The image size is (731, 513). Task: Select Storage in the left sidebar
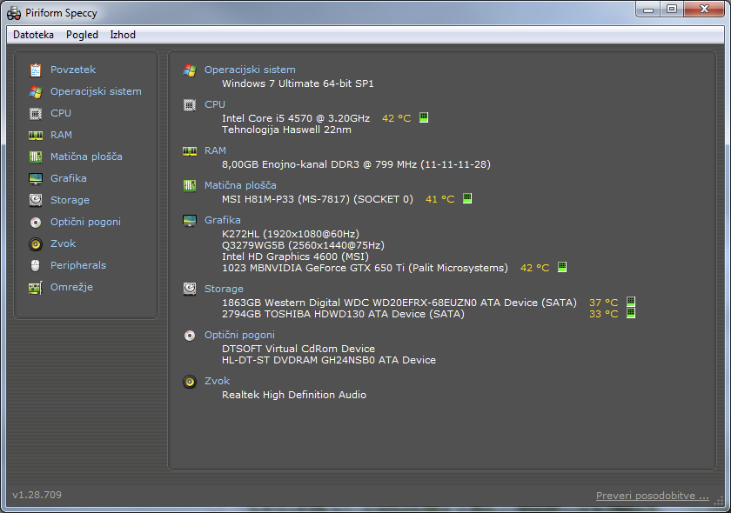pos(70,200)
